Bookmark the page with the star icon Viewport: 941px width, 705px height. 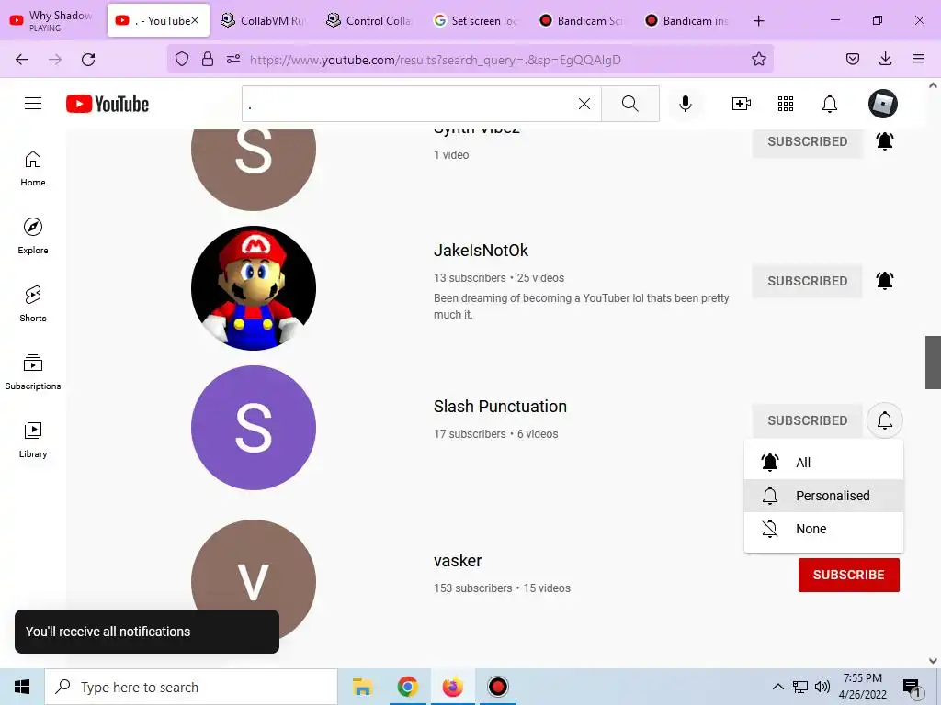coord(758,59)
